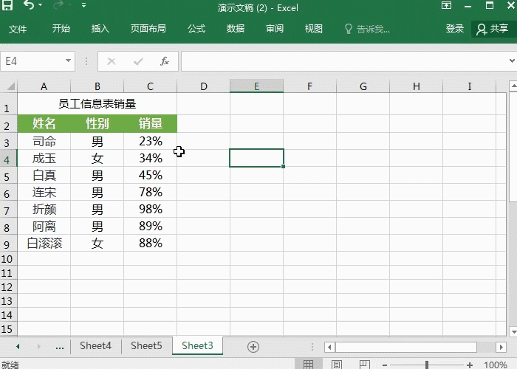The width and height of the screenshot is (517, 369).
Task: Select the cell containing 白滚滚
Action: [44, 243]
